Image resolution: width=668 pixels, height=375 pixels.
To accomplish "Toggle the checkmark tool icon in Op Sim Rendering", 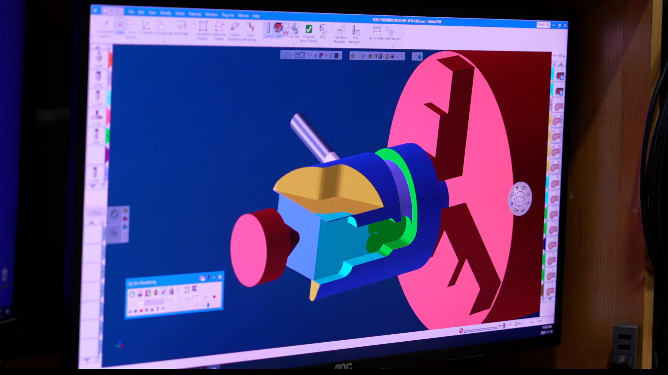I will [164, 292].
